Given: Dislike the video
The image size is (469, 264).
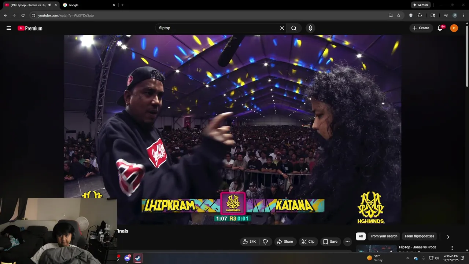Looking at the screenshot, I should [265, 242].
